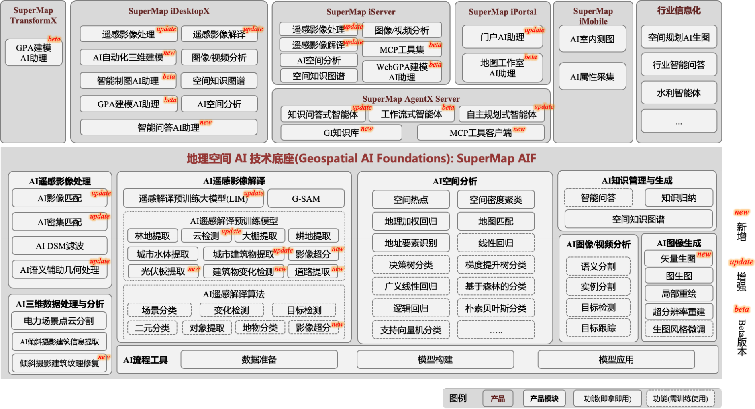Click the AI室内测图 box under iMobile
Image resolution: width=755 pixels, height=409 pixels.
pyautogui.click(x=592, y=39)
